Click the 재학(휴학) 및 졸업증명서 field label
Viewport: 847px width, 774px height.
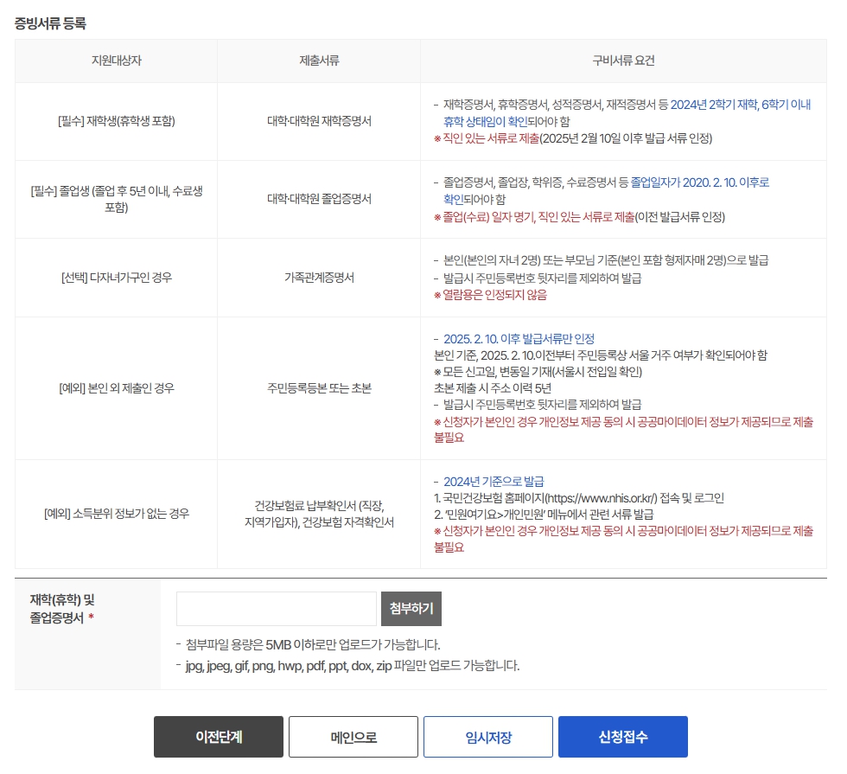pos(61,609)
